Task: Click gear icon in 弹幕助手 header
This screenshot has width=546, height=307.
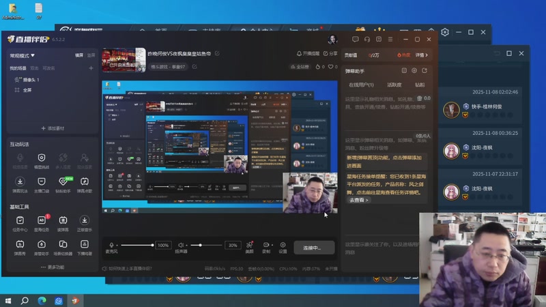Action: coord(414,71)
